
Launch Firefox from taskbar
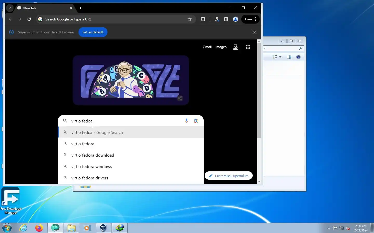39,228
